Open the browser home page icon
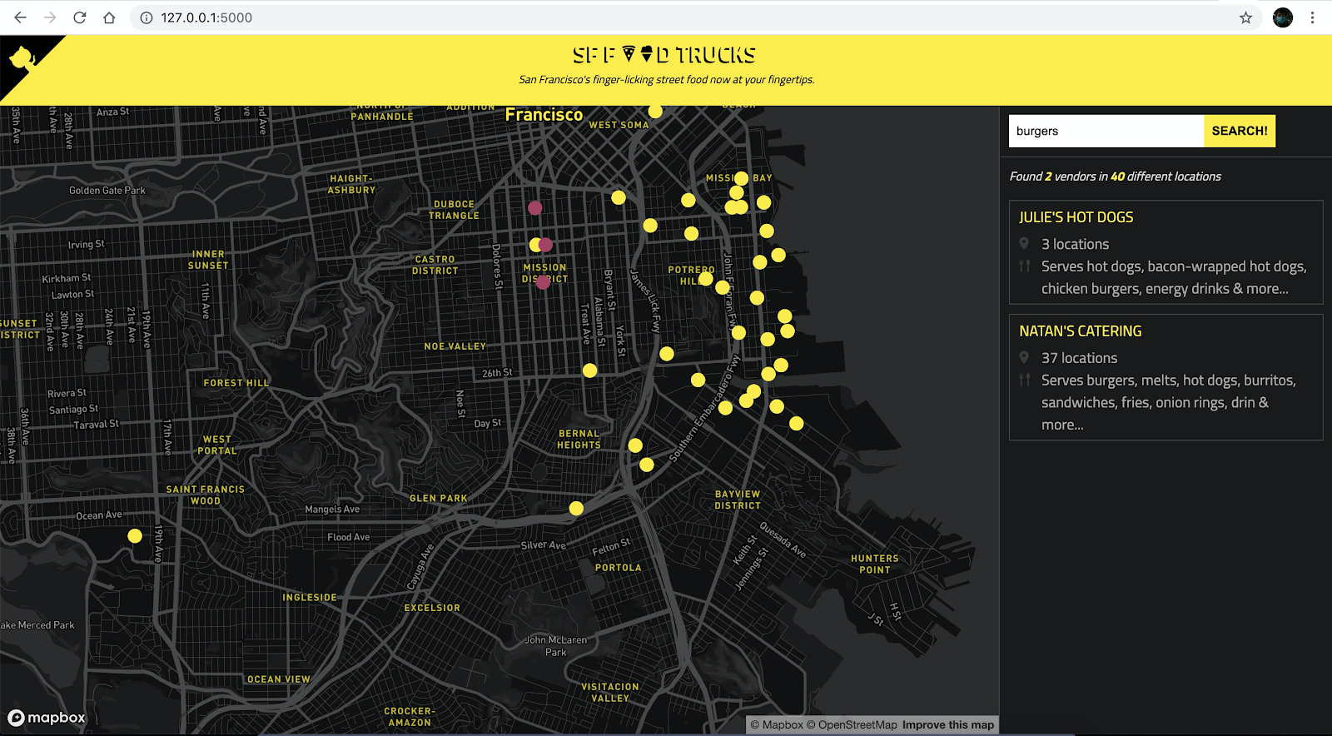This screenshot has width=1332, height=736. [109, 17]
